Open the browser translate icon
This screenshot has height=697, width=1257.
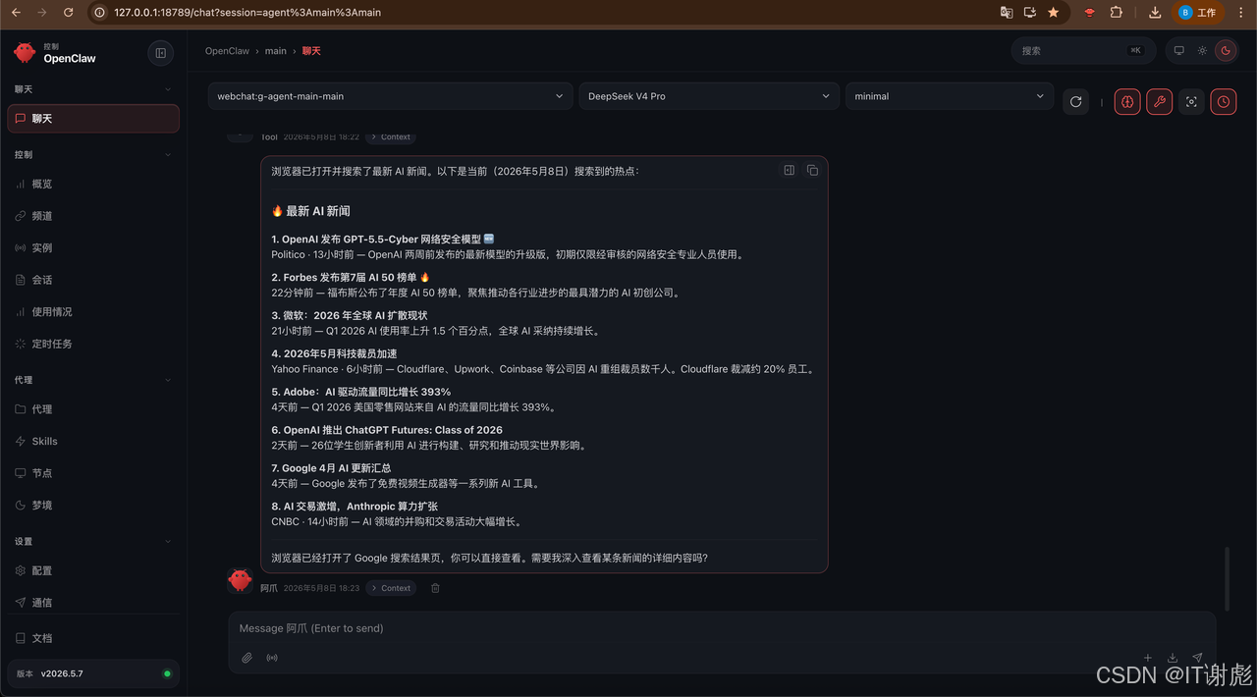[1007, 13]
